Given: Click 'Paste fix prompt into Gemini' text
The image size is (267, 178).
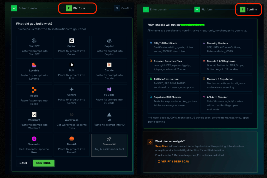Looking at the screenshot, I should 71,101.
